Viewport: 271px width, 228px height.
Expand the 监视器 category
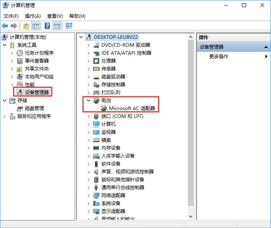point(88,132)
